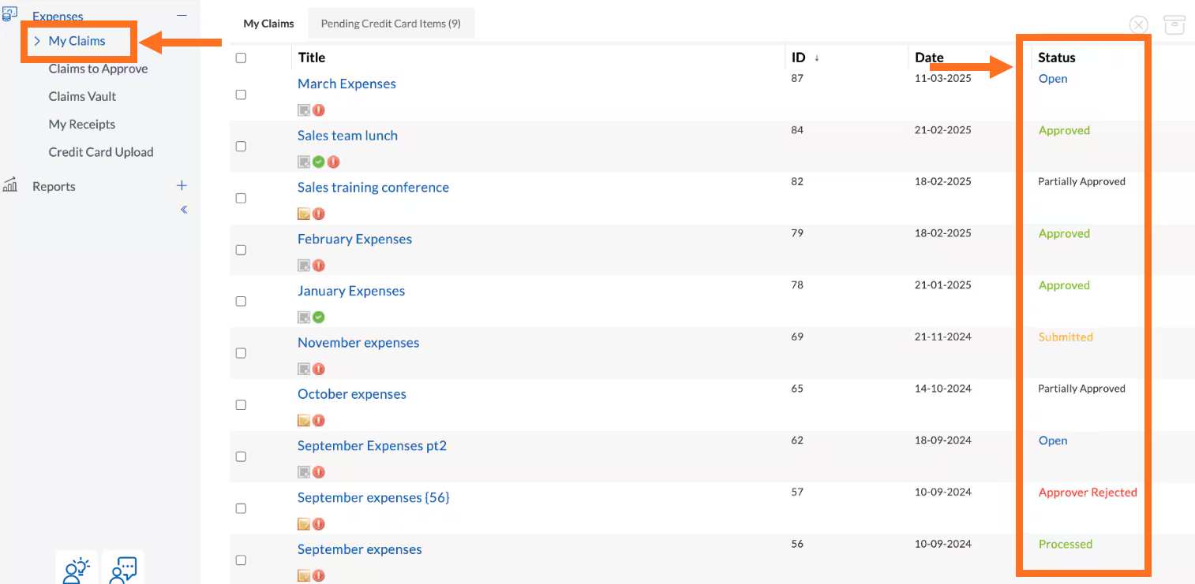The width and height of the screenshot is (1195, 584).
Task: Sort claims by the ID column arrow
Action: click(x=816, y=58)
